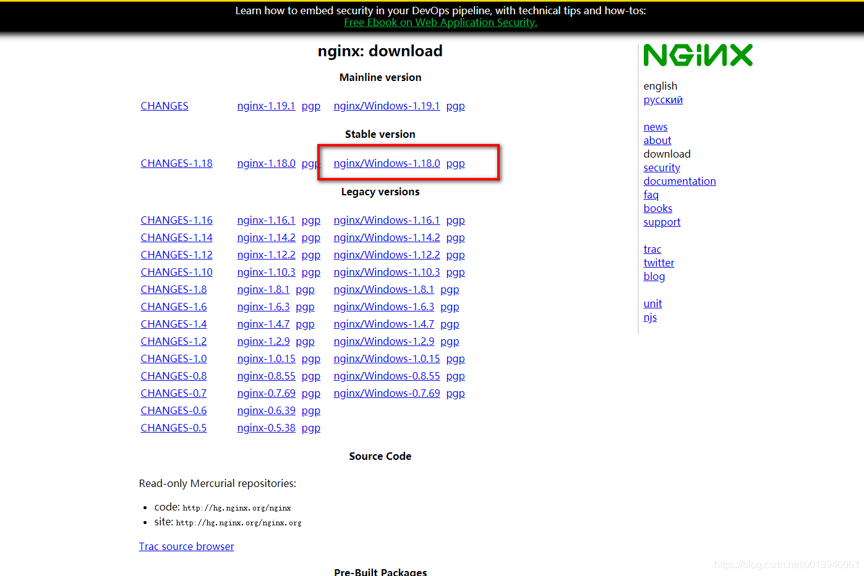Open the unit link
Image resolution: width=864 pixels, height=576 pixels.
(x=652, y=303)
